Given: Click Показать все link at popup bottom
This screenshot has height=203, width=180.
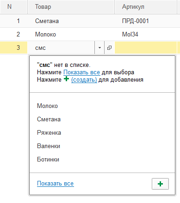Looking at the screenshot, I should [x=56, y=184].
